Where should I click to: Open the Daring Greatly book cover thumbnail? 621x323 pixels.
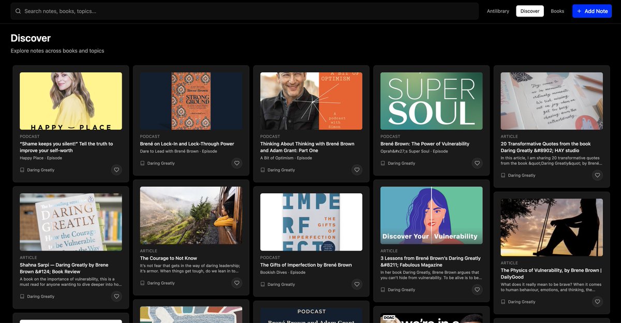(x=71, y=222)
